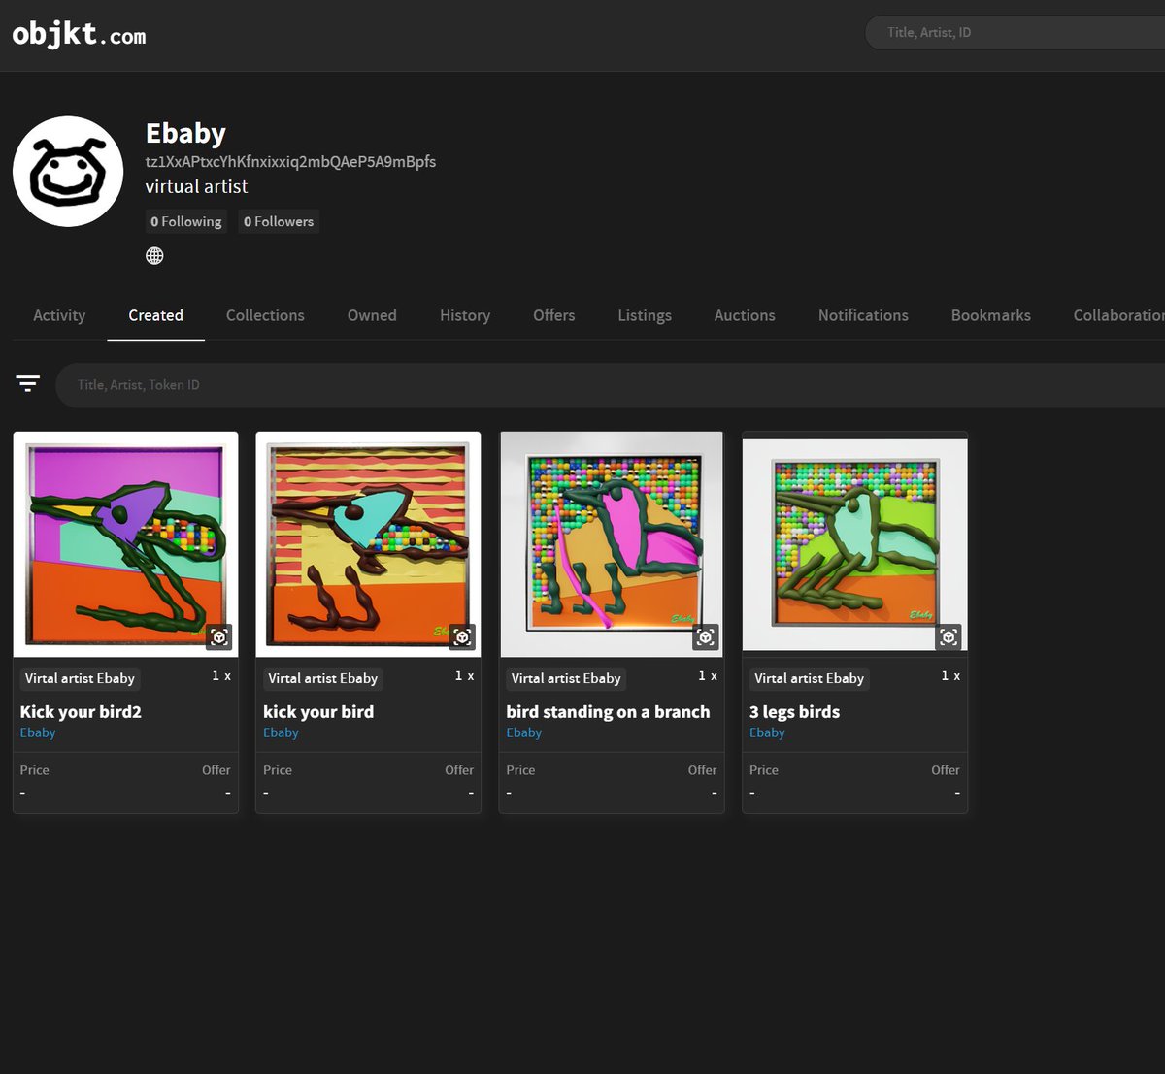Focus the Title, Artist, Token ID filter field
The image size is (1165, 1074).
(x=610, y=385)
